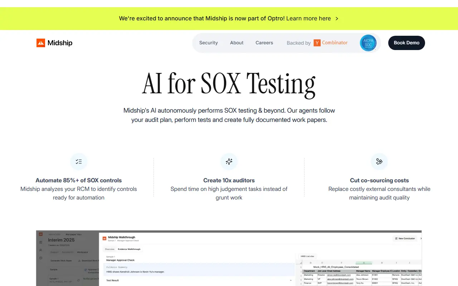This screenshot has height=286, width=458.
Task: Switch to the Overview tab in the walkthrough
Action: [x=109, y=249]
